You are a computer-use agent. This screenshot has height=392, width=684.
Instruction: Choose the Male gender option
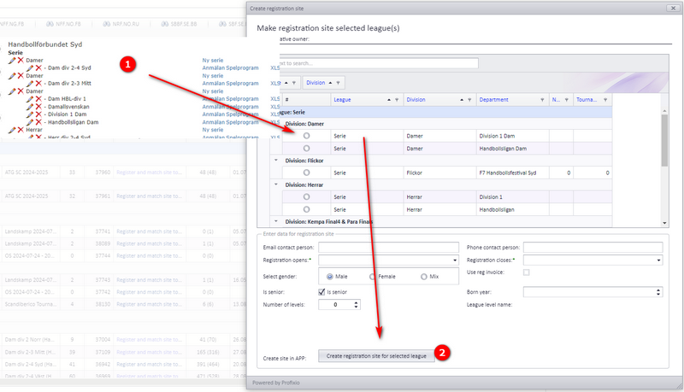click(330, 277)
